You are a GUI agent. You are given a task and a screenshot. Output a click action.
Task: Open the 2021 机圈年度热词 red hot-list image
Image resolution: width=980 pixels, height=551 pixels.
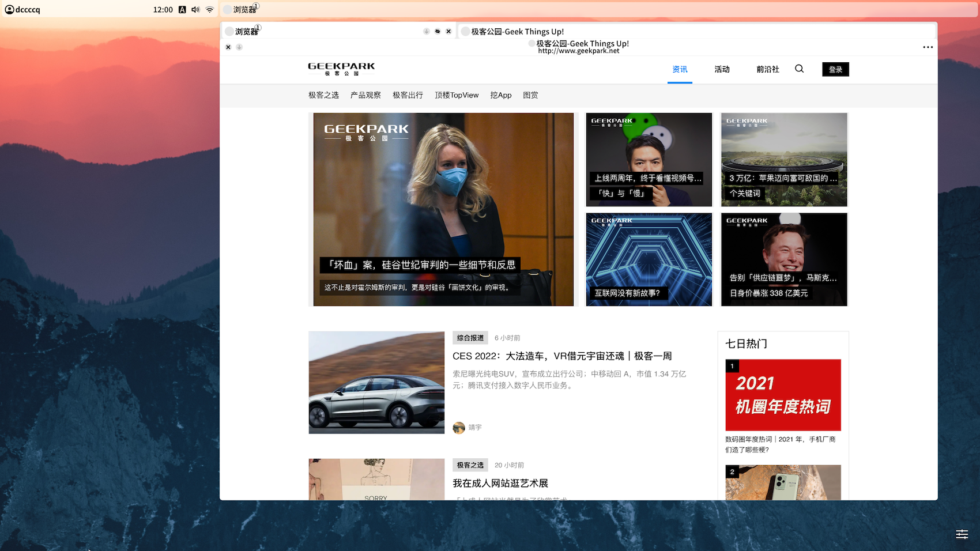(783, 395)
